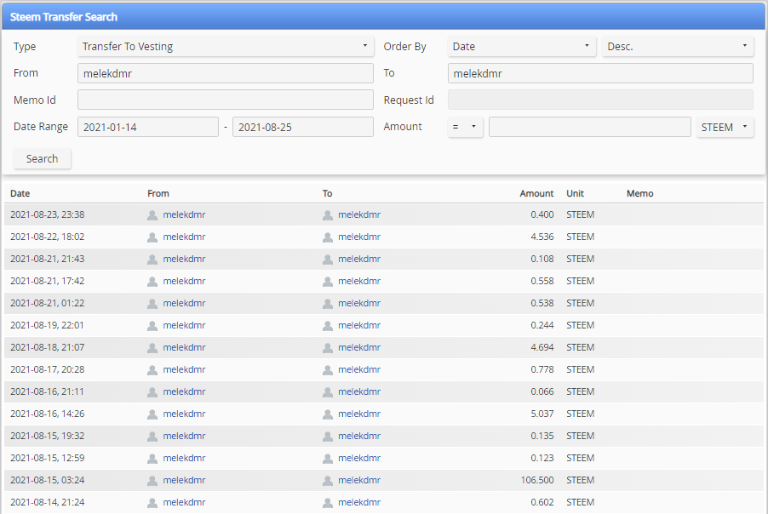
Task: Click From avatar icon in the 2021-08-16, 14:26 row
Action: [x=152, y=414]
